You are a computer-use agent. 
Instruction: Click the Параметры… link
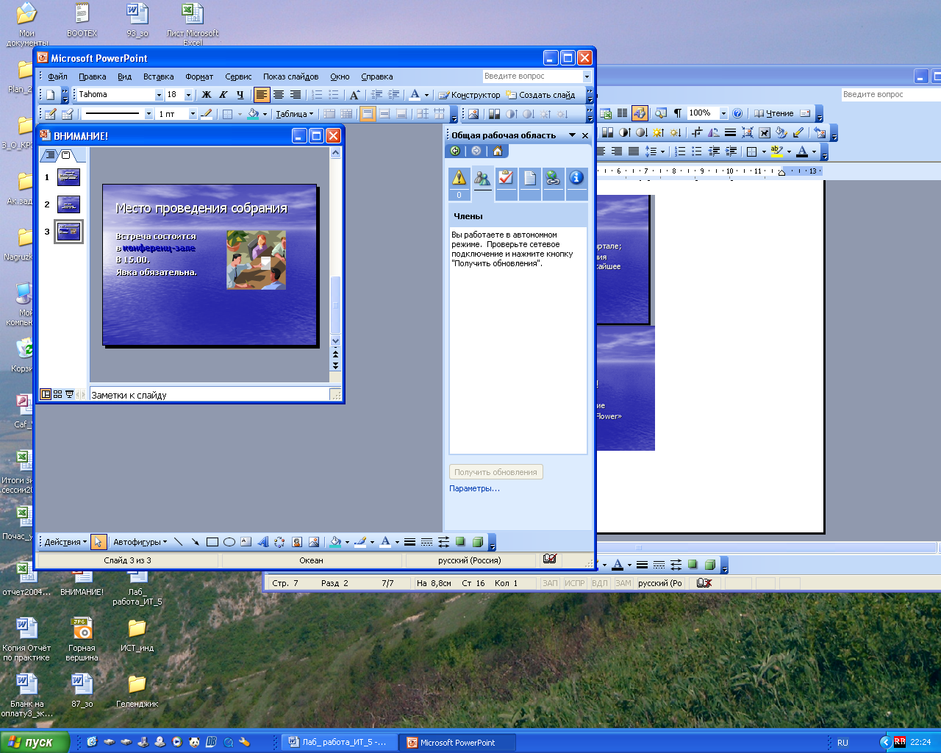click(x=474, y=488)
